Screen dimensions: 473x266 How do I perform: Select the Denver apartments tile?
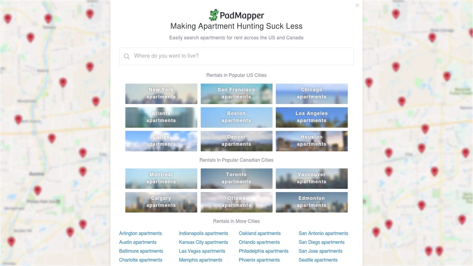click(x=237, y=141)
